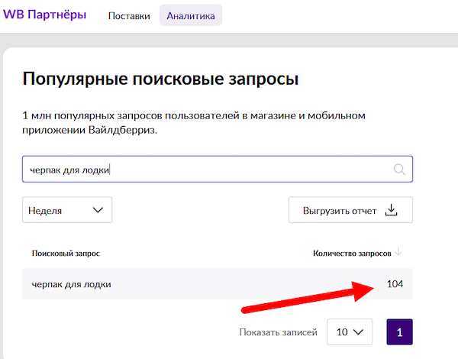Viewport: 458px width, 359px height.
Task: Sort by the Количество запросов column header
Action: pos(352,253)
